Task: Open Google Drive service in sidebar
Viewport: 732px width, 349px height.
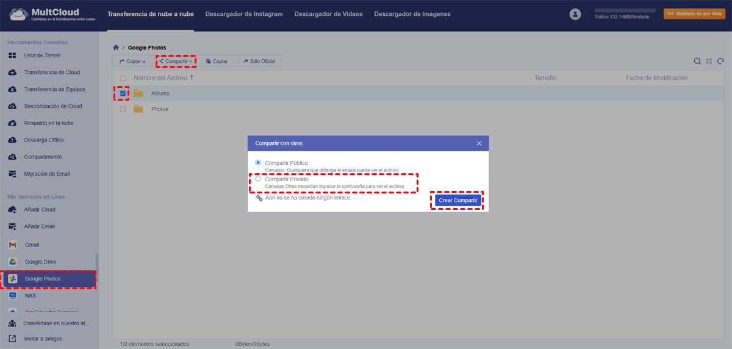Action: [x=40, y=262]
